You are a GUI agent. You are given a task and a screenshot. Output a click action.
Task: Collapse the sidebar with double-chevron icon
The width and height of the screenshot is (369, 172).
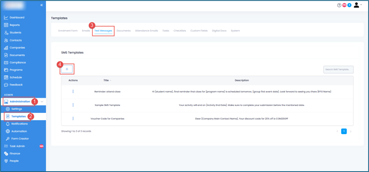pos(42,5)
